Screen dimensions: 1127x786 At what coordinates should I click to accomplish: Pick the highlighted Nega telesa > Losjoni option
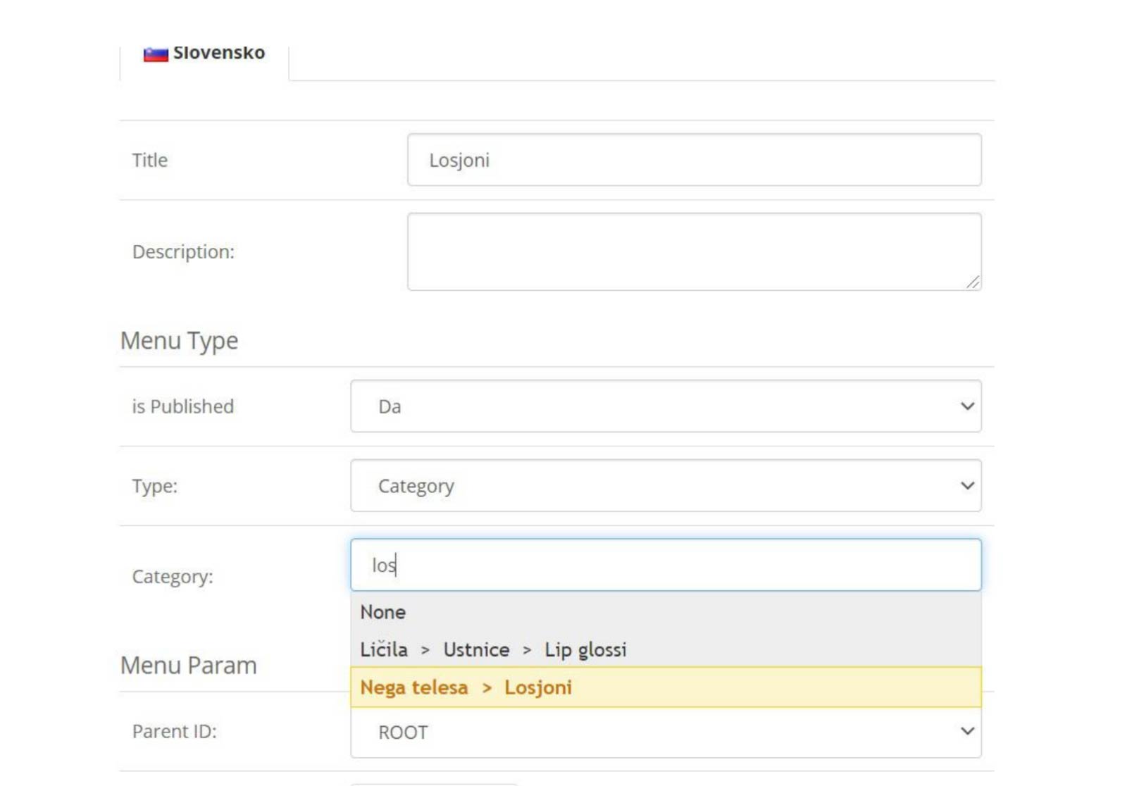466,687
